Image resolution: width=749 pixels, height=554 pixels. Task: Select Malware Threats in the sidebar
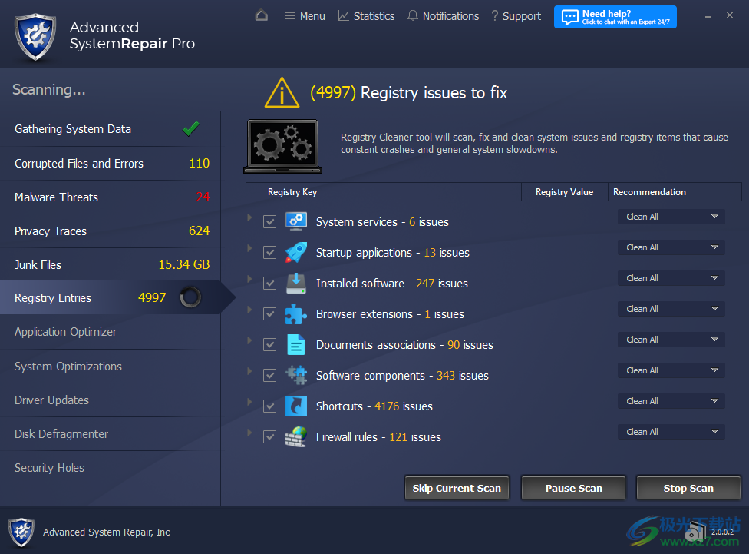pyautogui.click(x=111, y=197)
